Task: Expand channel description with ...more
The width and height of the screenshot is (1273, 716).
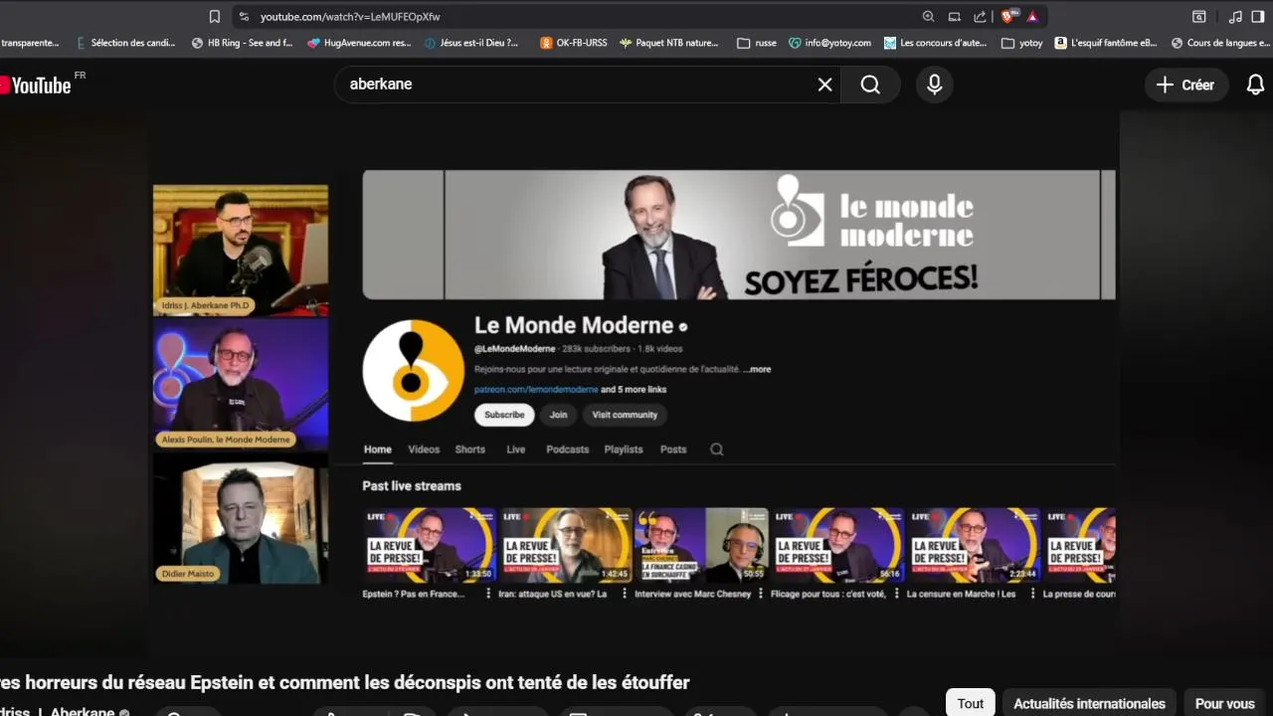Action: [757, 369]
